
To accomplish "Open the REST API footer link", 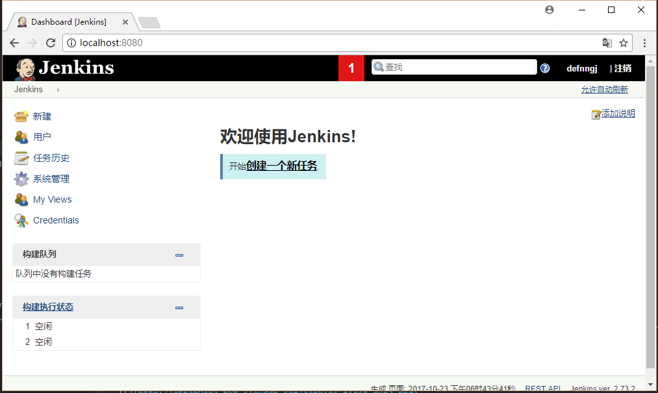I will tap(543, 388).
